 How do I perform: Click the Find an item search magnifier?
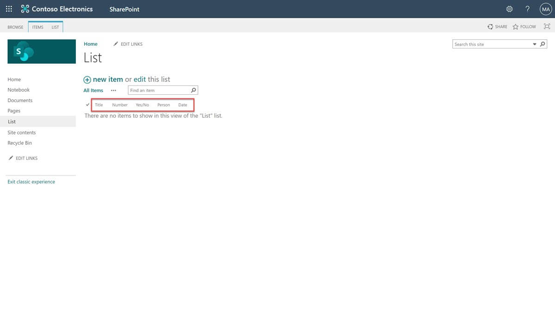click(x=193, y=90)
